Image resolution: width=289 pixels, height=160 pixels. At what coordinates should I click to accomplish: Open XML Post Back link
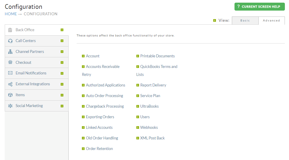click(152, 138)
